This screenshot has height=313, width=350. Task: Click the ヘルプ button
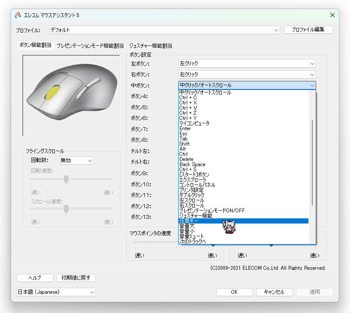35,278
